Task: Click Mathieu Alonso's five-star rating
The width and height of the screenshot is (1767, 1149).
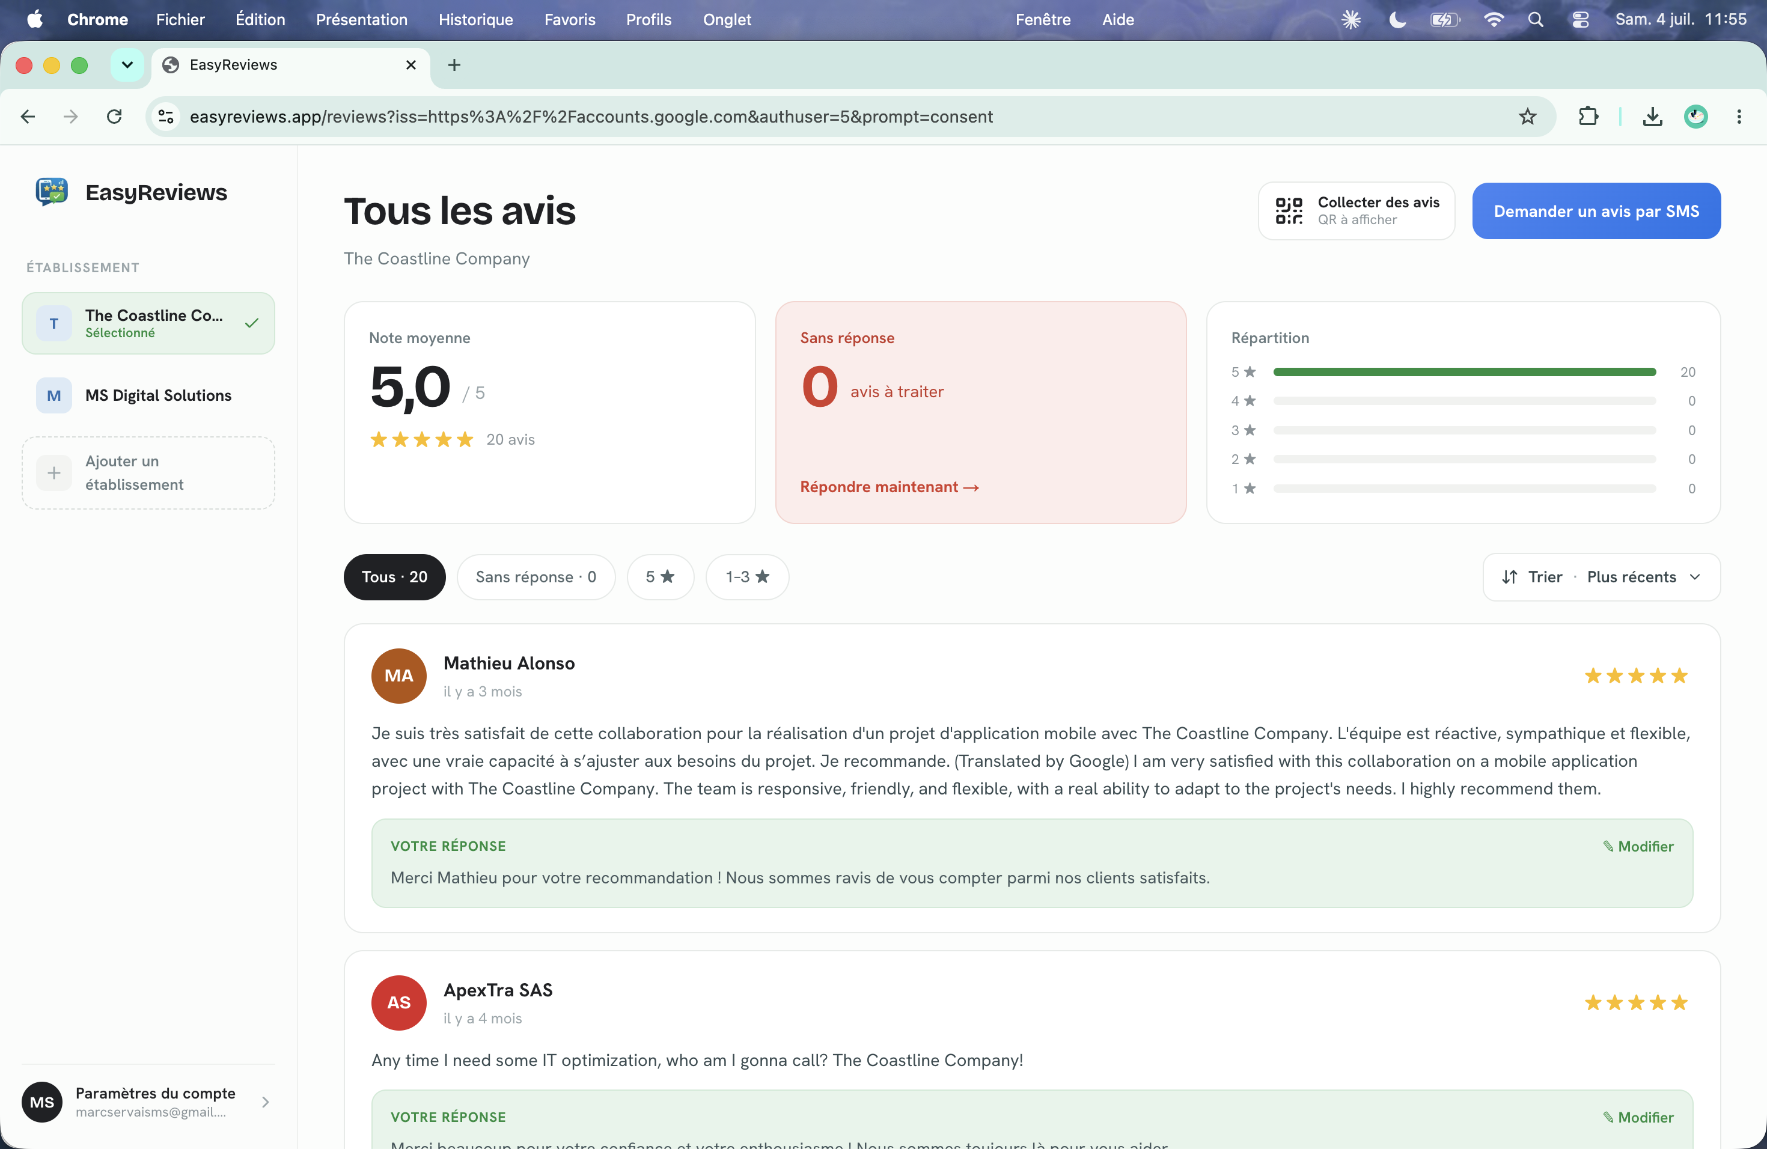Action: point(1635,675)
